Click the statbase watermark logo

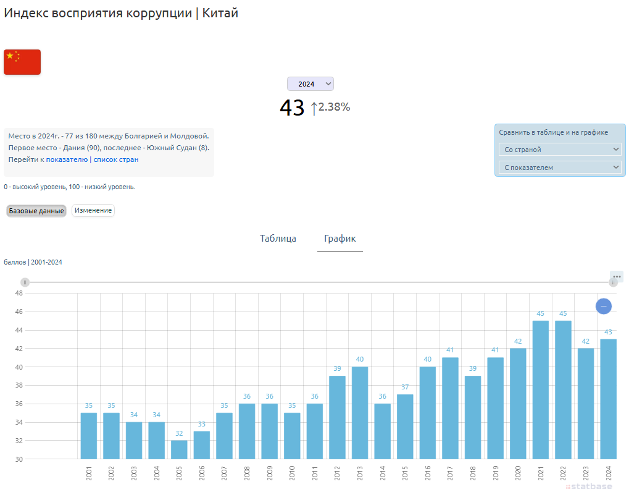coord(590,486)
